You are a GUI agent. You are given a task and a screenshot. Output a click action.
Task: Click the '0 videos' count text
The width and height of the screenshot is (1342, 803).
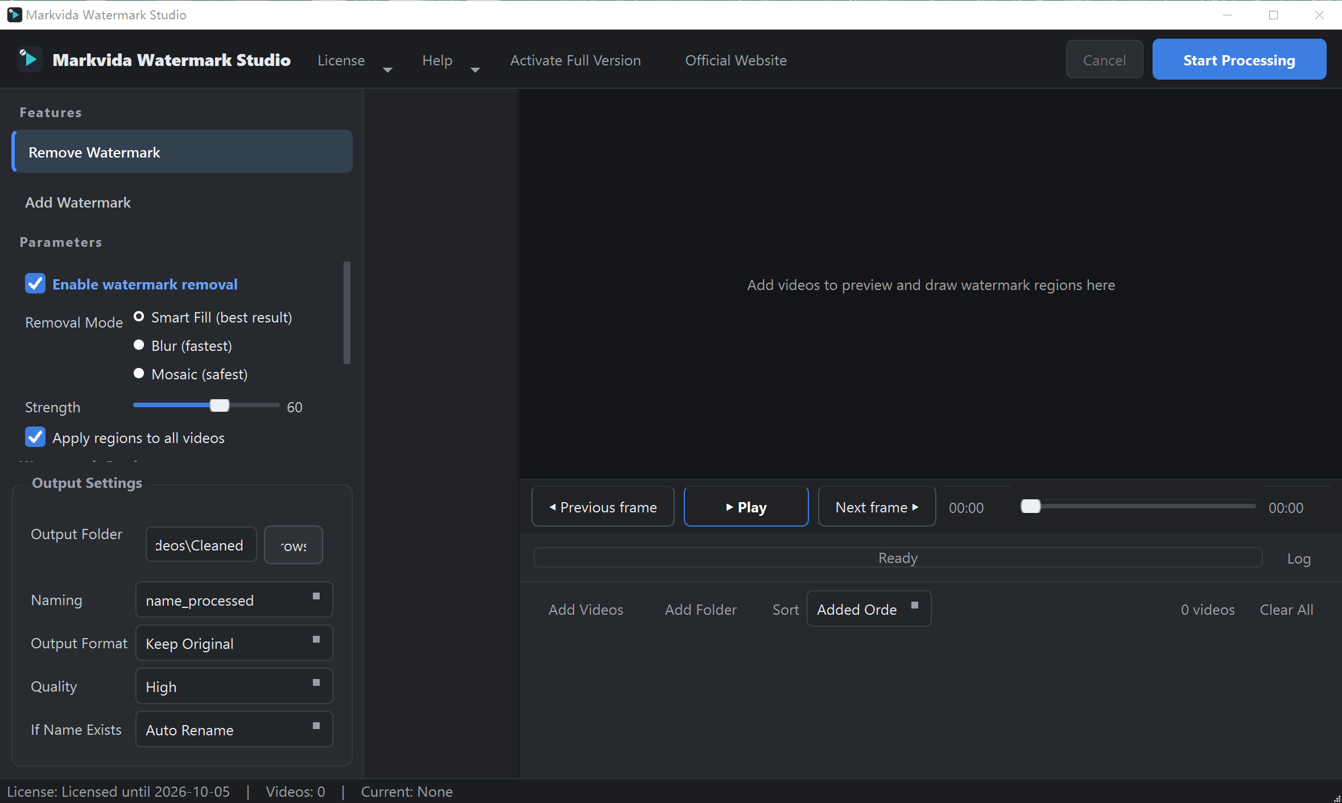click(x=1207, y=609)
